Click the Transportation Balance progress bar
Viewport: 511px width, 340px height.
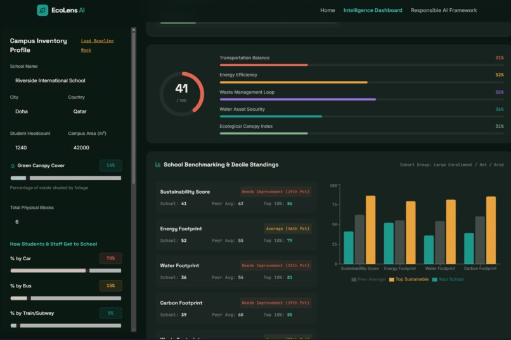361,65
